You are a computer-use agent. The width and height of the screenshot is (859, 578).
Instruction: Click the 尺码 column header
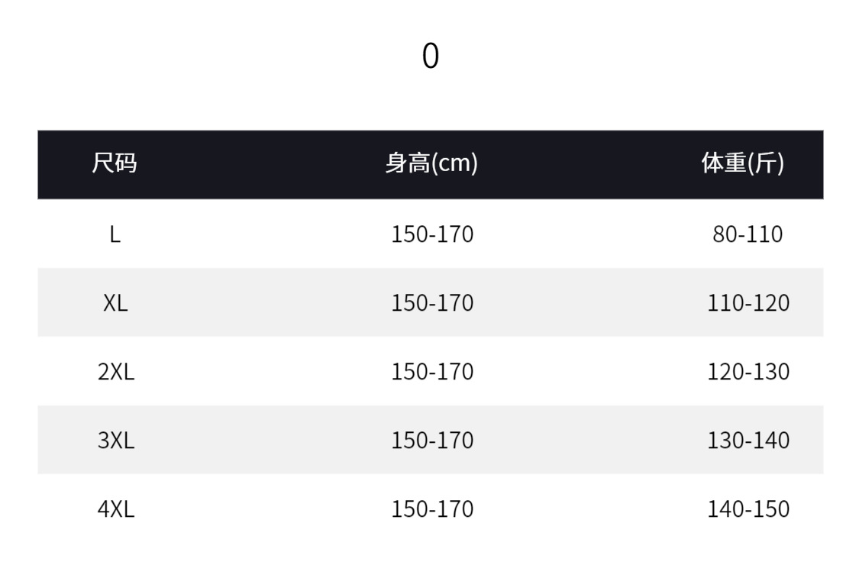tap(115, 163)
